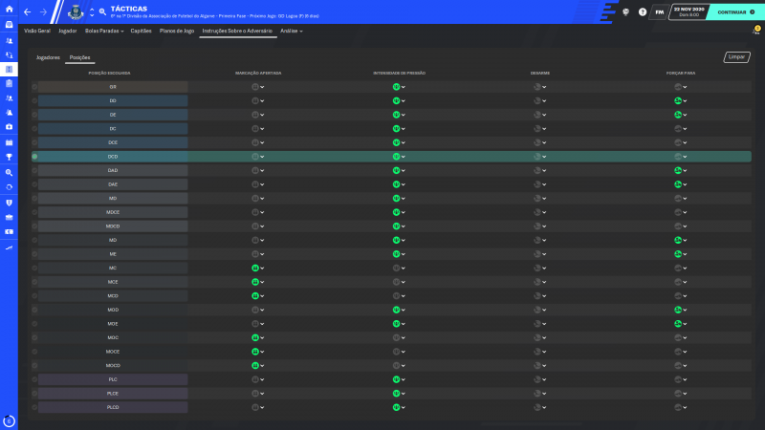Open the Medical Centre icon
The width and height of the screenshot is (765, 430).
pos(9,127)
